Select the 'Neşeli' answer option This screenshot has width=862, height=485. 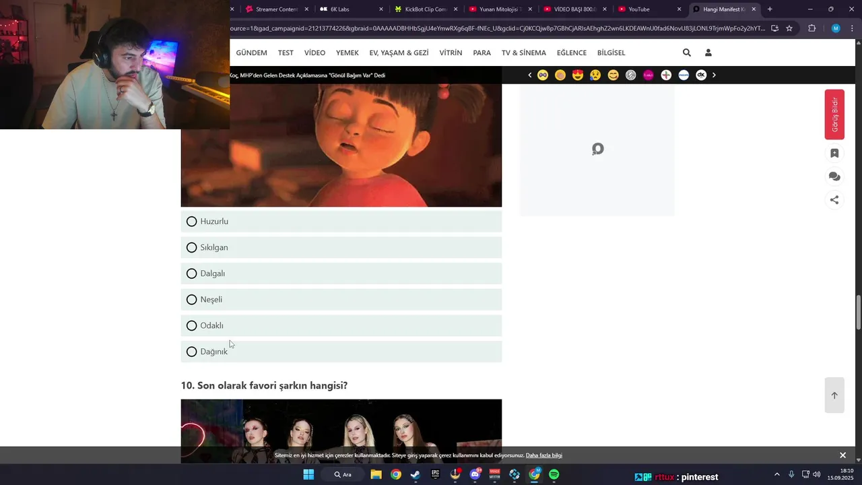341,300
